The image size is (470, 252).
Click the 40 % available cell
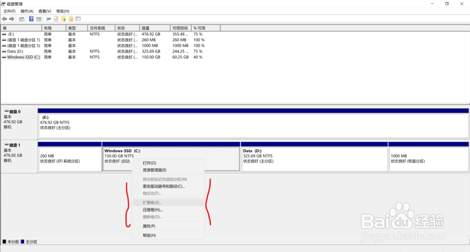click(198, 57)
